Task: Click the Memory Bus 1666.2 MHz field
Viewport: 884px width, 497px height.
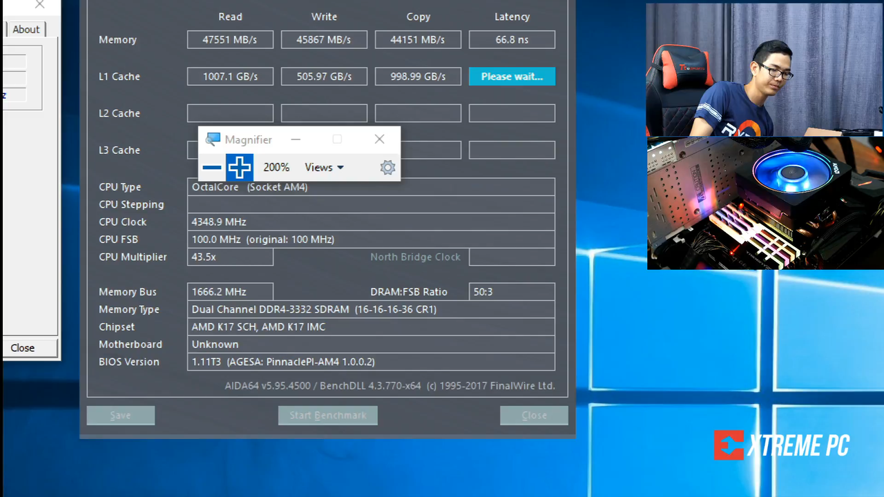Action: click(230, 292)
